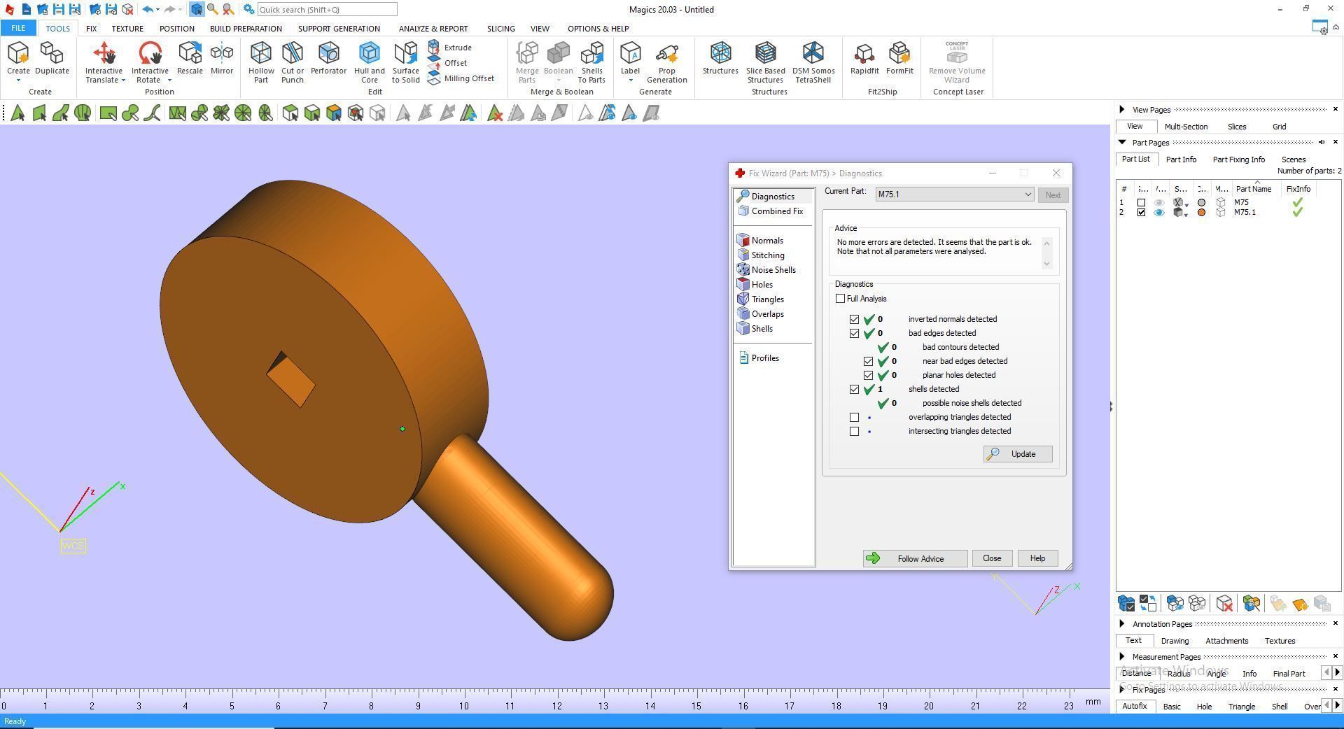Screen dimensions: 1344x729
Task: Pick the Milling Offset tool
Action: [461, 78]
